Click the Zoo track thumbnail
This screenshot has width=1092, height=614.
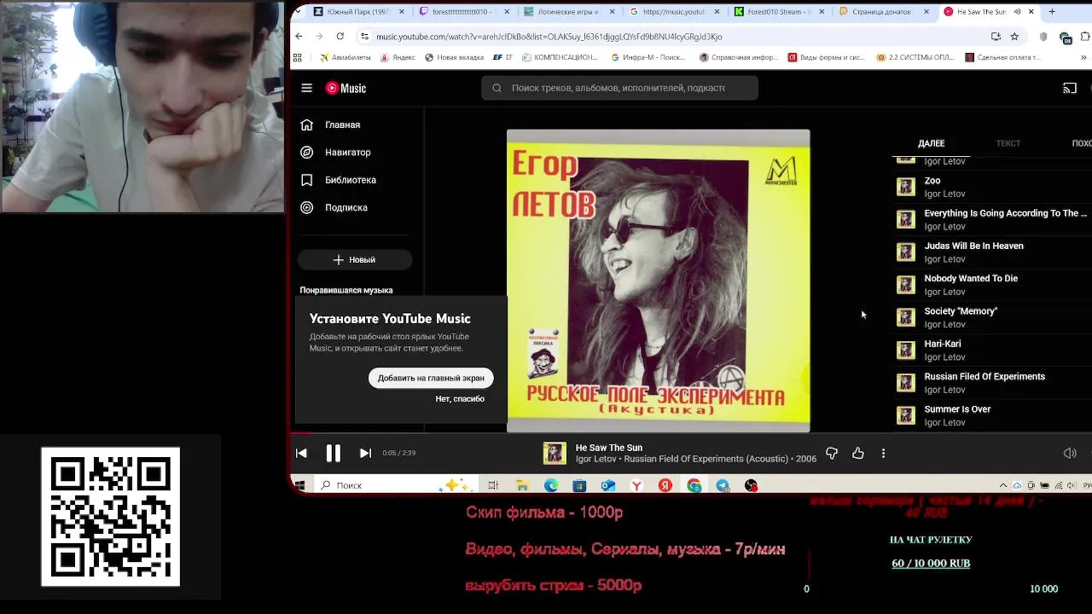pos(906,187)
